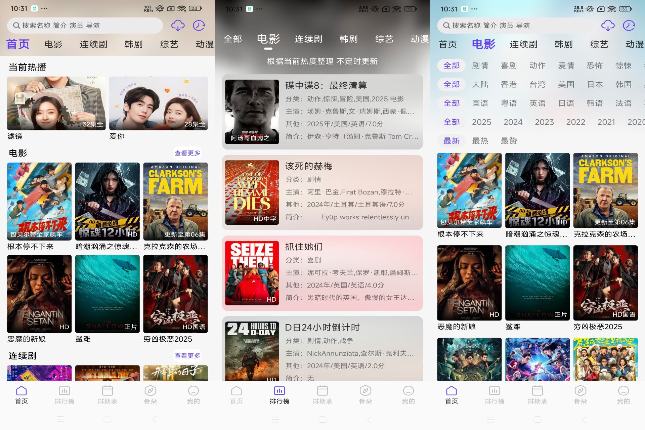The image size is (645, 430).
Task: Open the 电影 category on the rankings screen
Action: 268,39
